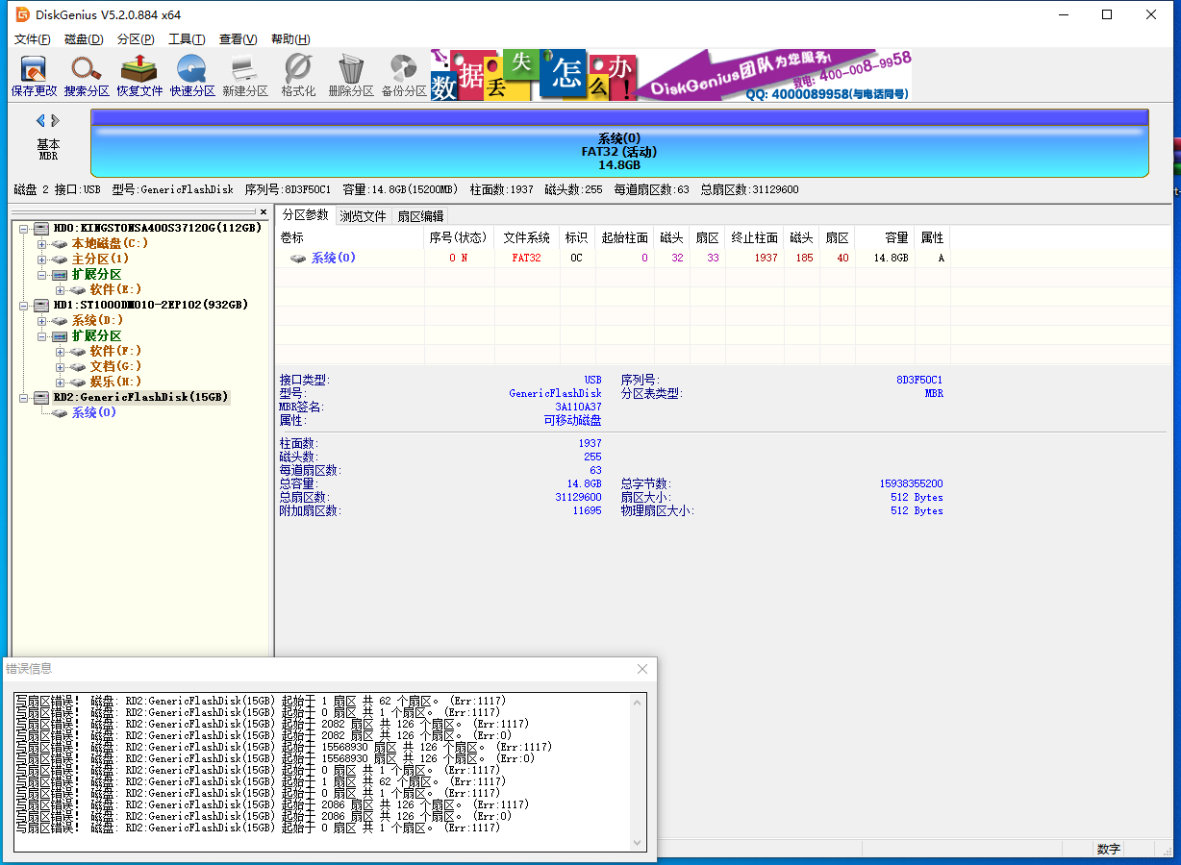Go to previous disk with left arrow

click(40, 121)
